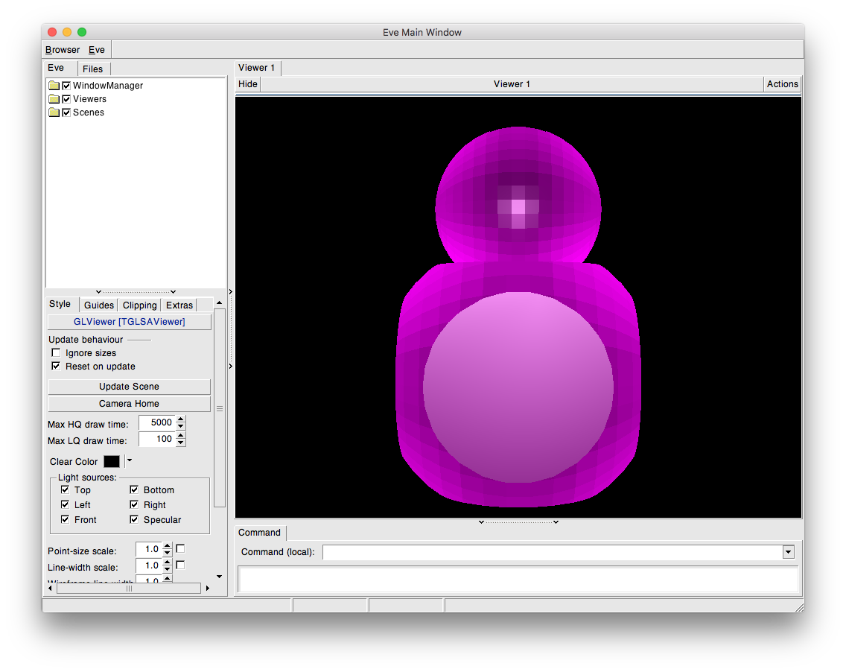
Task: Click right arrow of horizontal scrollbar in Style panel
Action: (x=207, y=589)
